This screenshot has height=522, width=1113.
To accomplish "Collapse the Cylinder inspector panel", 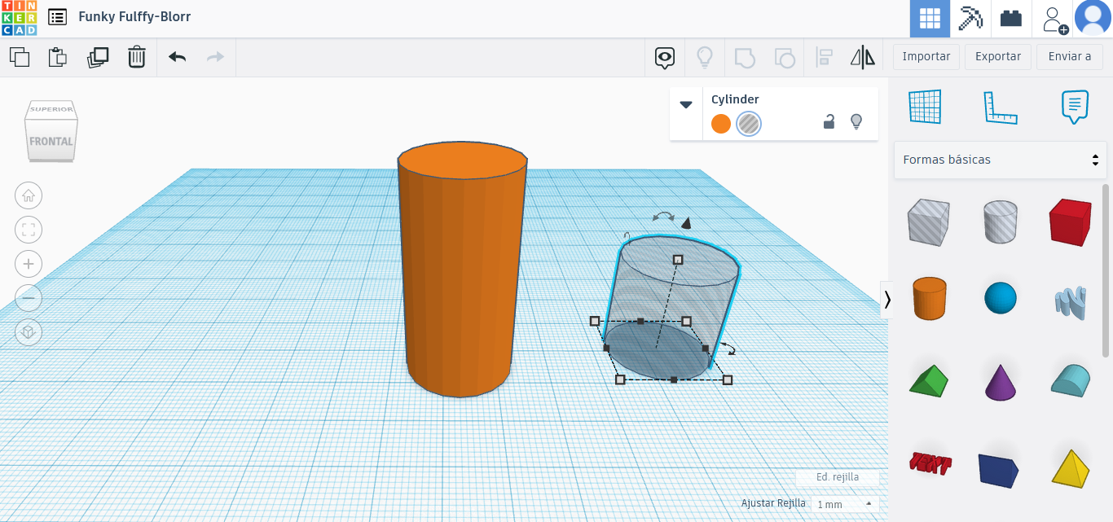I will click(686, 104).
